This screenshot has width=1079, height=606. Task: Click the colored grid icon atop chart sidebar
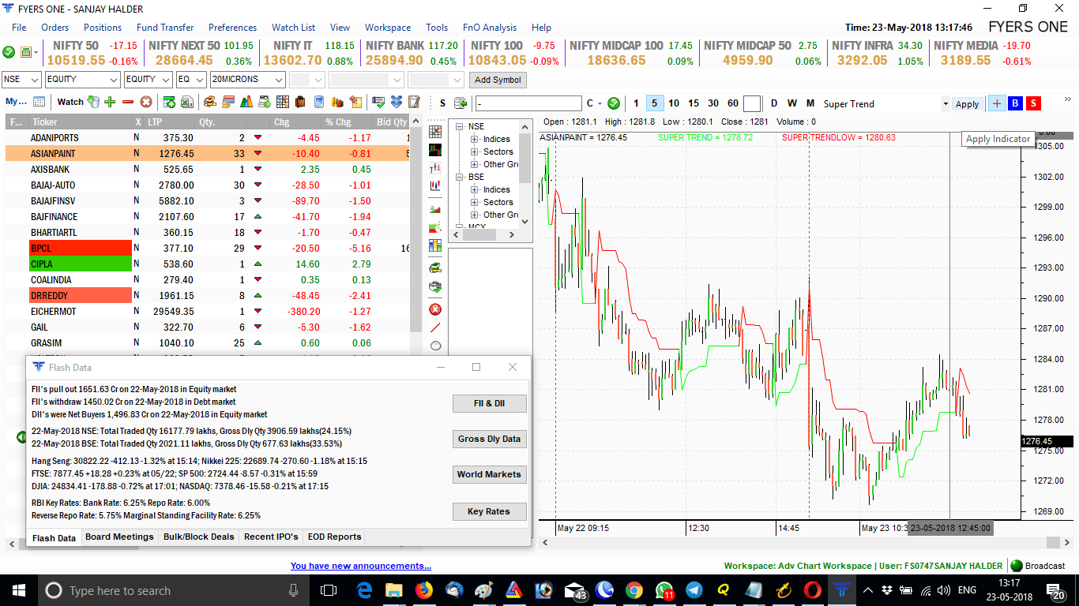point(435,132)
